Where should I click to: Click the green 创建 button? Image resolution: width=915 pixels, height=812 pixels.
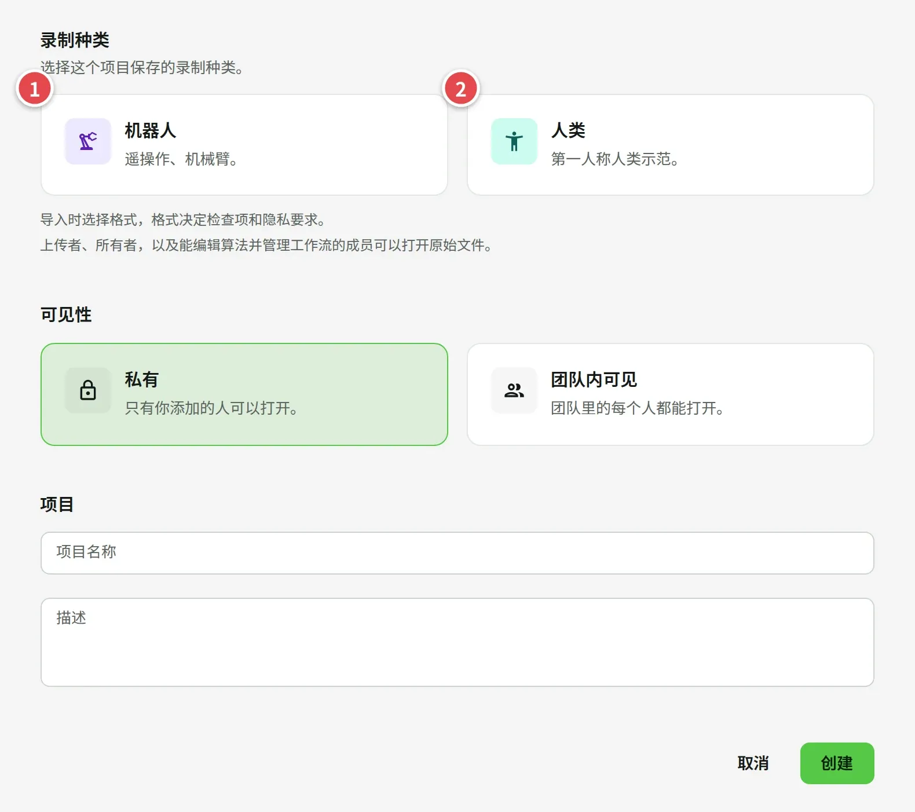point(837,763)
